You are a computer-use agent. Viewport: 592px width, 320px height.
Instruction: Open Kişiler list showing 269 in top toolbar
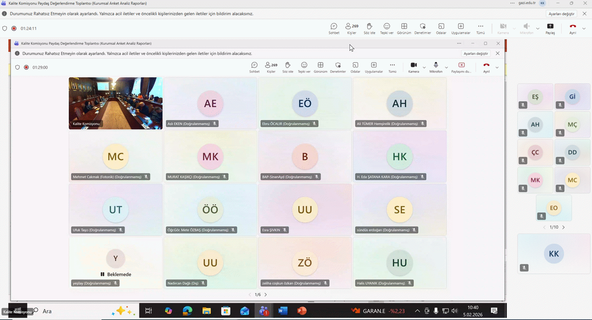352,28
